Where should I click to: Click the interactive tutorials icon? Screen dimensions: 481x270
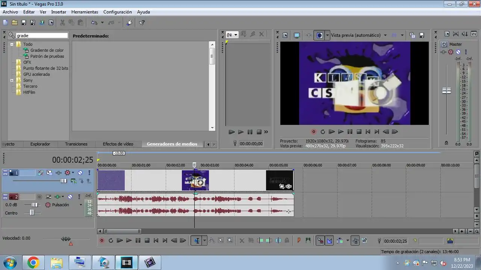pyautogui.click(x=130, y=22)
